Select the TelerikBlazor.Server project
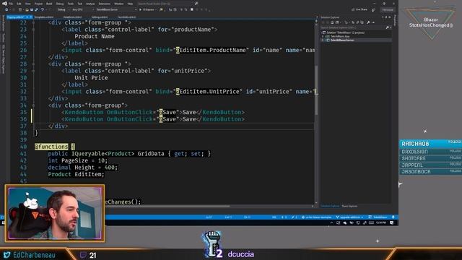Image resolution: width=462 pixels, height=260 pixels. 342,40
